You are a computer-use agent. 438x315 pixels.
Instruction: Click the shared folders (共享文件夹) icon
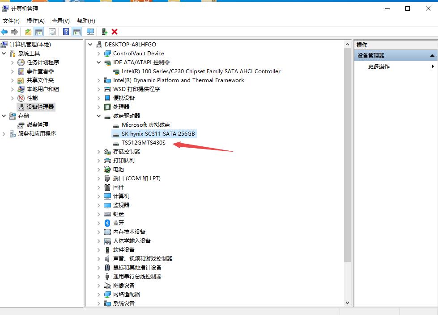(x=21, y=80)
